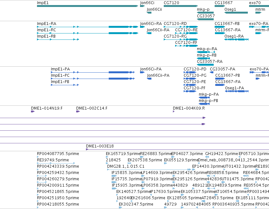Select the DME1-003E18 BAC feature
269x209 pixels.
pos(177,149)
